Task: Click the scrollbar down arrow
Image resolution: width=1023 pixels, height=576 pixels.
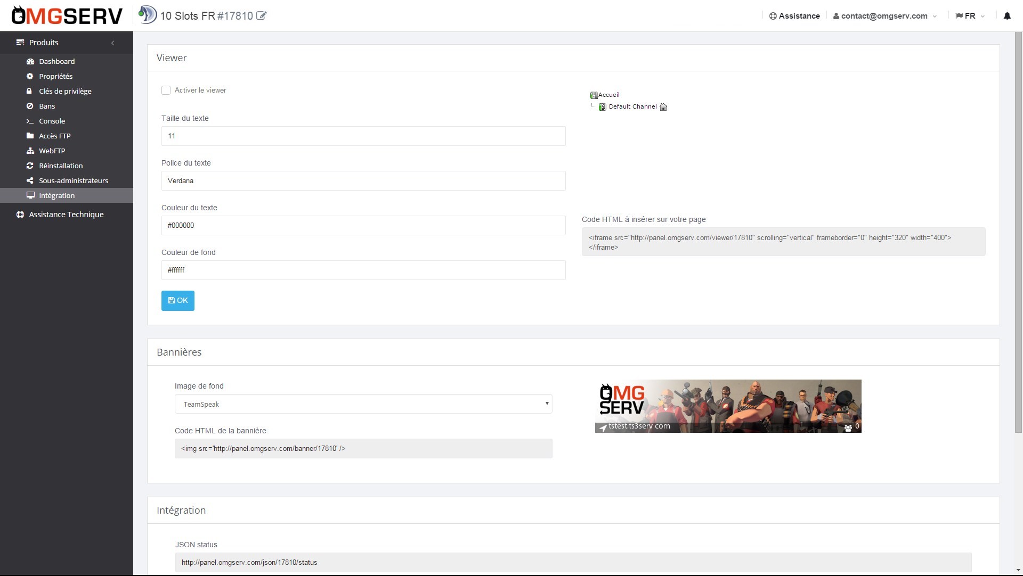Action: [1018, 570]
